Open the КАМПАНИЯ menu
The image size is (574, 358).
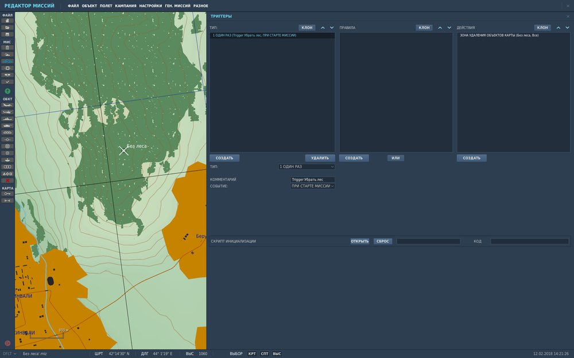(126, 6)
